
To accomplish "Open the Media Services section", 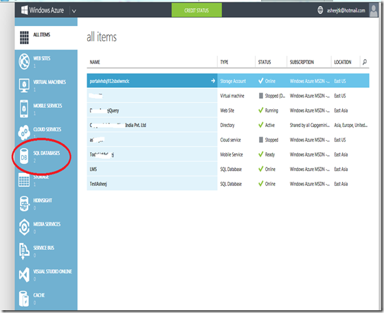I will [x=47, y=224].
